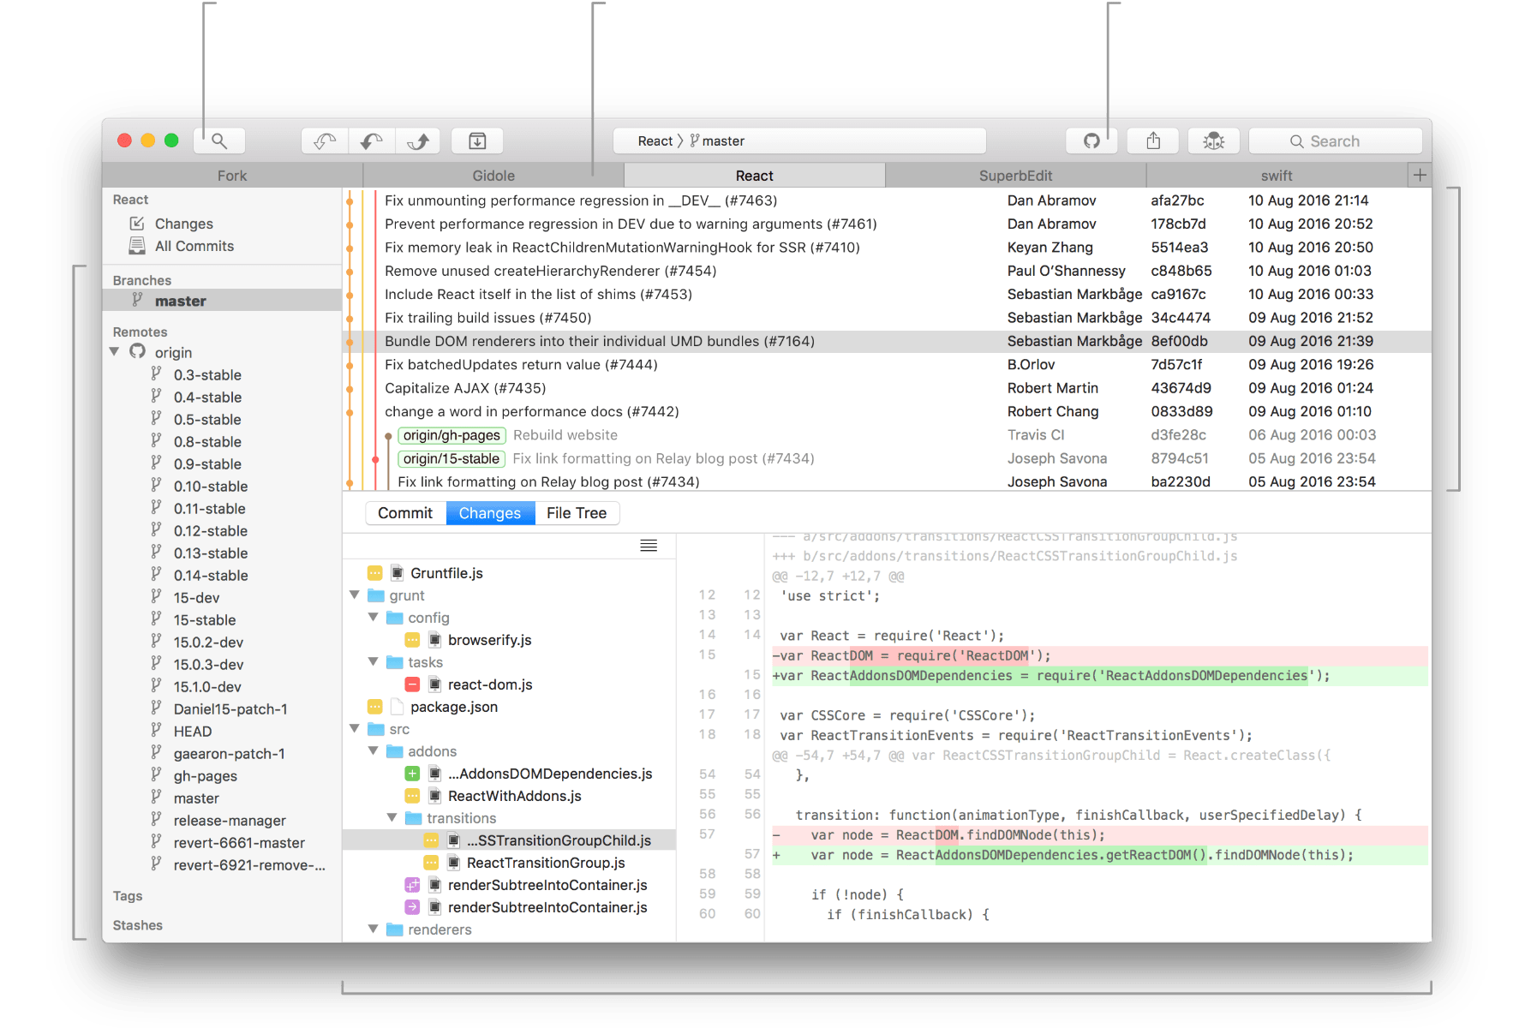
Task: Collapse the renderers folder
Action: coord(374,929)
